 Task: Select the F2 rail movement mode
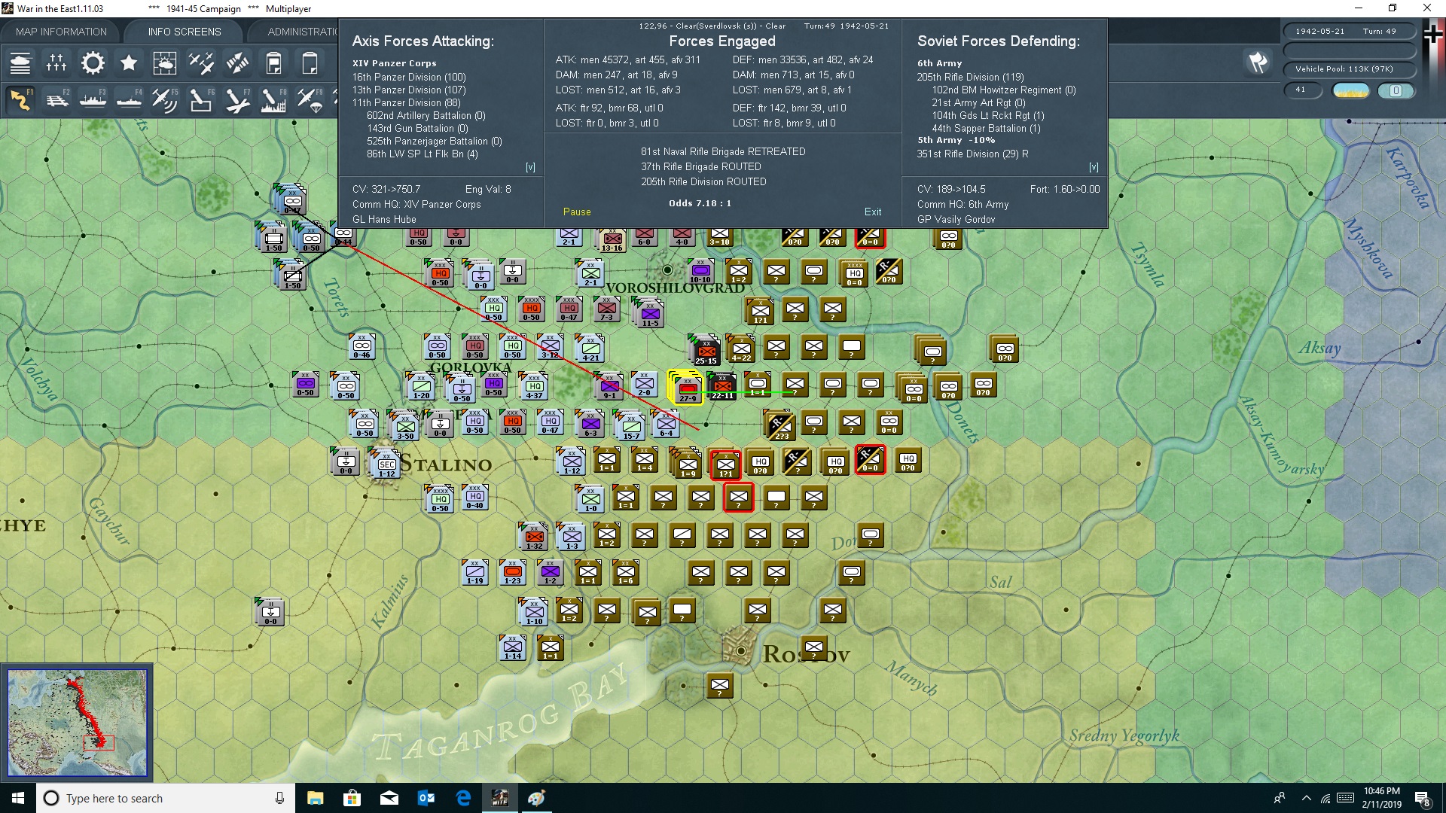click(56, 100)
